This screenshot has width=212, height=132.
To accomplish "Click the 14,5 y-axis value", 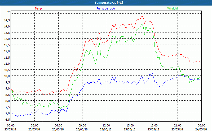I will 7,20.
